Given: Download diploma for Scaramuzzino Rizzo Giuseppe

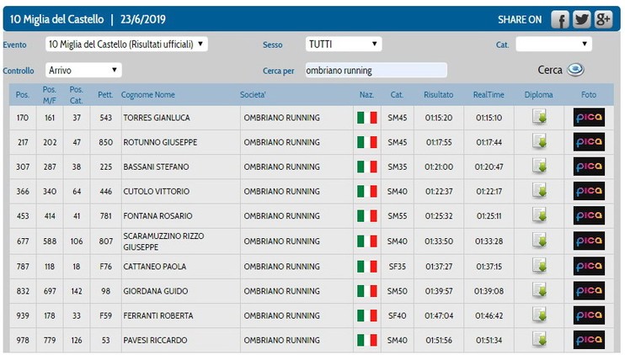Looking at the screenshot, I should (x=539, y=241).
